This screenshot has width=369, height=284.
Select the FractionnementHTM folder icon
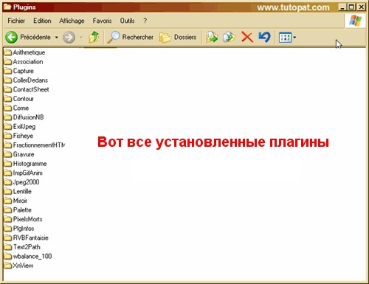[x=8, y=145]
